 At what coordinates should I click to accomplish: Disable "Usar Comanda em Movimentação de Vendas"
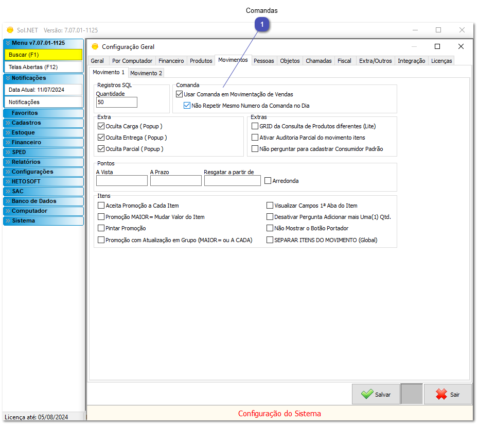tap(179, 94)
